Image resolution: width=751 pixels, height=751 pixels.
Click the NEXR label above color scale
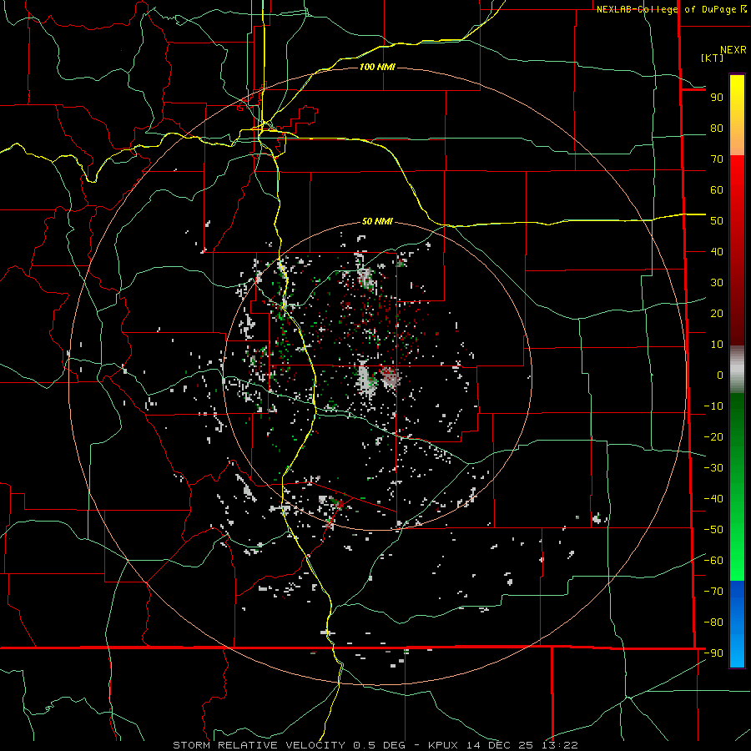click(733, 50)
